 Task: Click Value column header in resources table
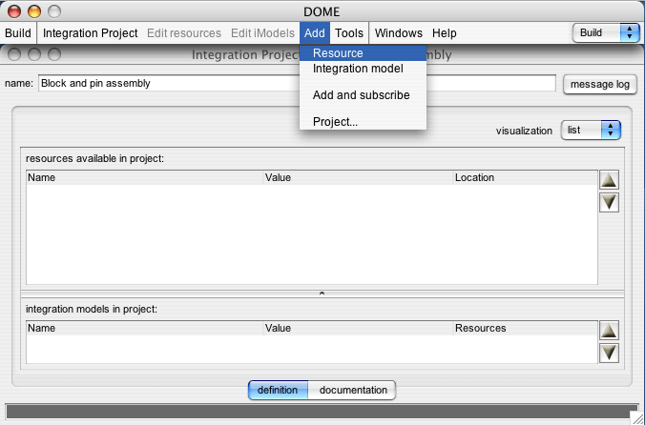(x=358, y=177)
